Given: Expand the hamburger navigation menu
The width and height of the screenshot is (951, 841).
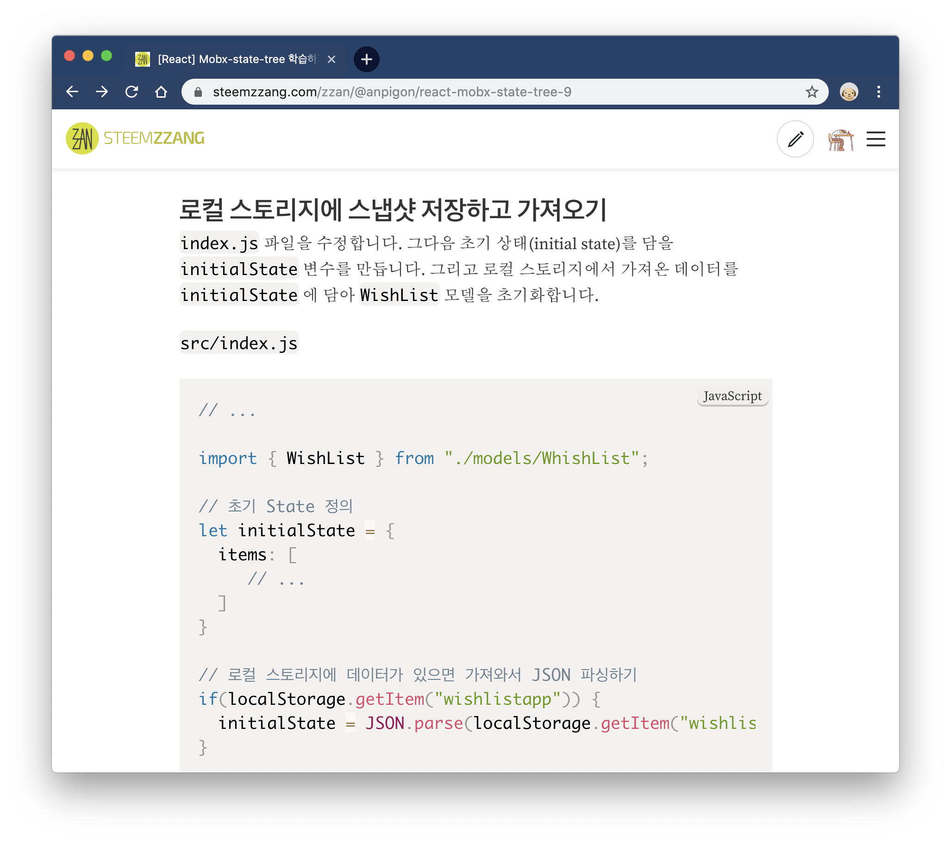Looking at the screenshot, I should [x=876, y=138].
